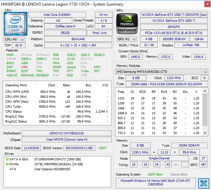Expand the Samsung M471A1K43CB1-CTD memory module dropdown
This screenshot has height=190, width=211.
[162, 72]
